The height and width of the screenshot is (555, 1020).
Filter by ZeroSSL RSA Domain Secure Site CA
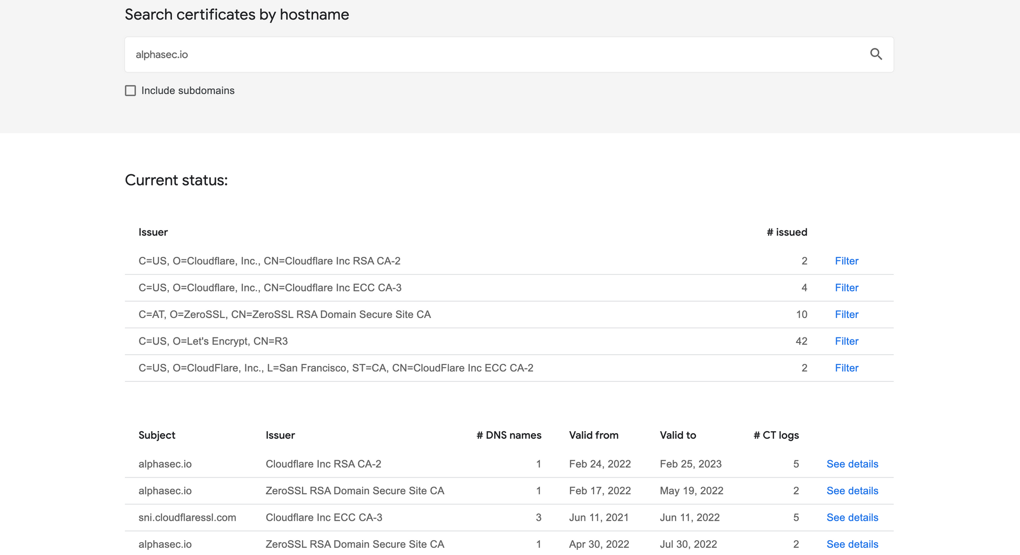[847, 314]
